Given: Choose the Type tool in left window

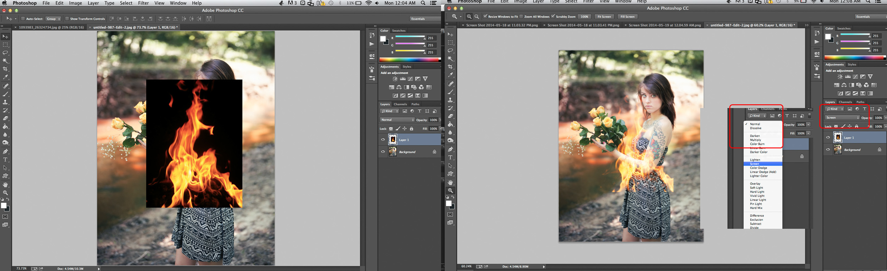Looking at the screenshot, I should click(x=5, y=160).
